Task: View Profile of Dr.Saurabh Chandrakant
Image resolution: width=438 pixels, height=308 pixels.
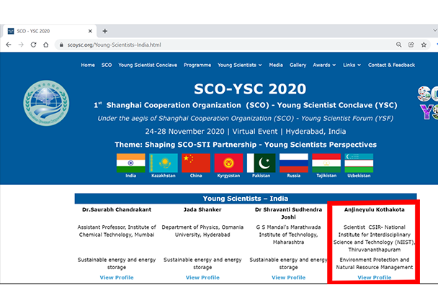Action: [x=117, y=278]
